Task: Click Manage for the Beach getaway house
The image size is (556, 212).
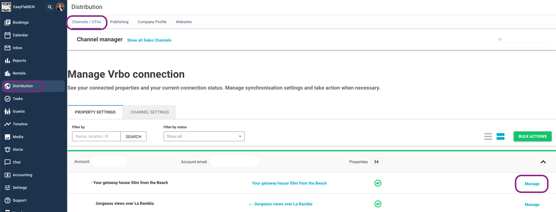Action: tap(532, 184)
